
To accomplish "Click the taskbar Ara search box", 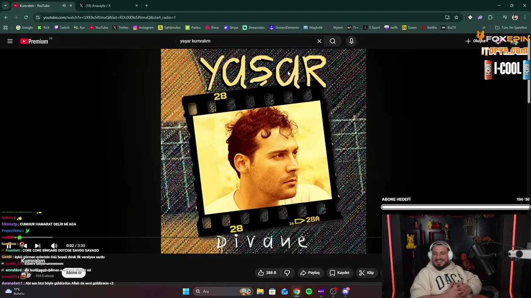I will [x=223, y=291].
